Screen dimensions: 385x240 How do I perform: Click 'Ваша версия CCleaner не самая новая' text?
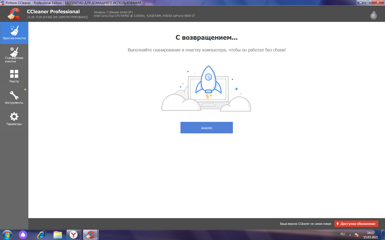click(x=305, y=224)
